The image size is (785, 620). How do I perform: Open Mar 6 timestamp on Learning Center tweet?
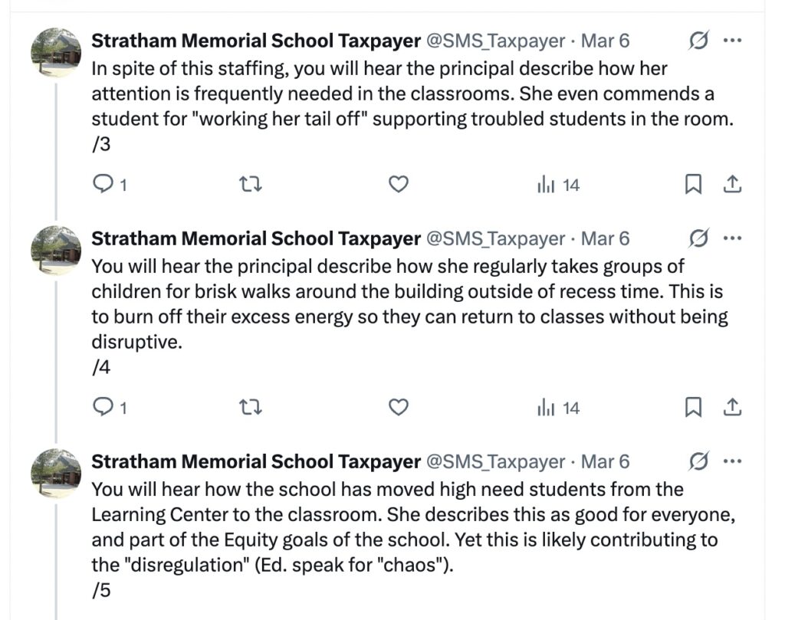coord(605,461)
